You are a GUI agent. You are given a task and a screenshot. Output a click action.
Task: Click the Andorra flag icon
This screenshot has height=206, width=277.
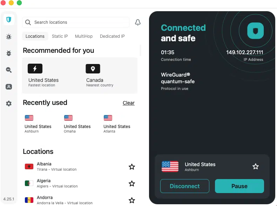(x=29, y=200)
